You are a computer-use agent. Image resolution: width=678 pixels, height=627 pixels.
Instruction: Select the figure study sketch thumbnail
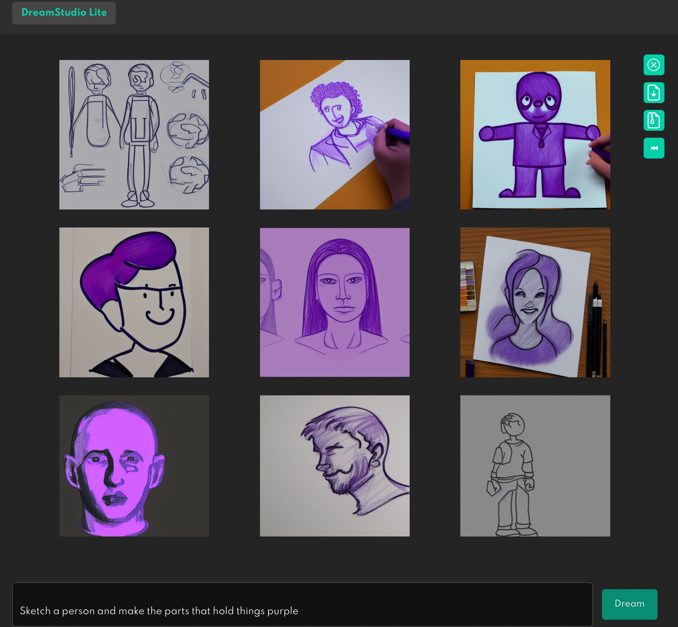click(134, 135)
